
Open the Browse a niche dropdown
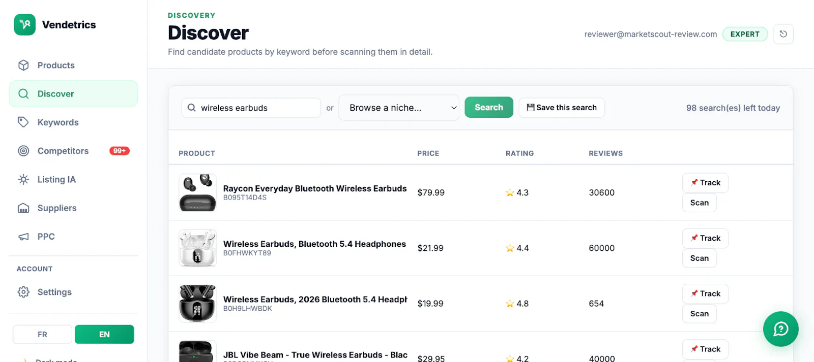pyautogui.click(x=399, y=108)
